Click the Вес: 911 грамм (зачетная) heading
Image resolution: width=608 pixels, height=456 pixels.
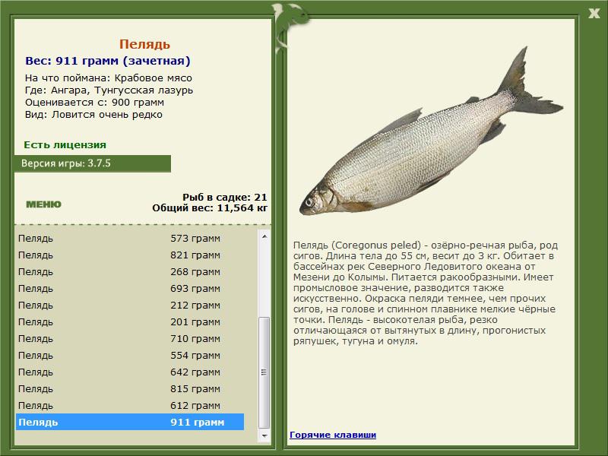pos(108,61)
